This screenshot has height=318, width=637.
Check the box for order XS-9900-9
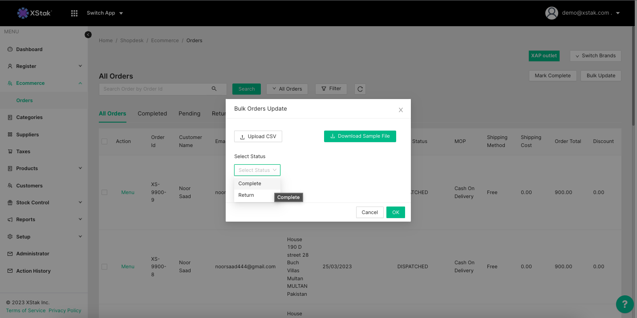click(x=105, y=192)
